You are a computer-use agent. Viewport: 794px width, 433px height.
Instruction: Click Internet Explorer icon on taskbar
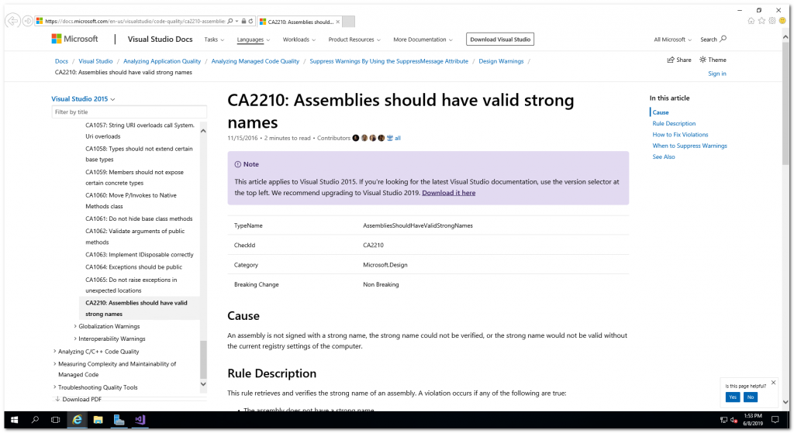tap(77, 420)
